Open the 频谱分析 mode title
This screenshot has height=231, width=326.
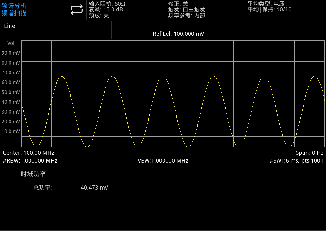14,6
